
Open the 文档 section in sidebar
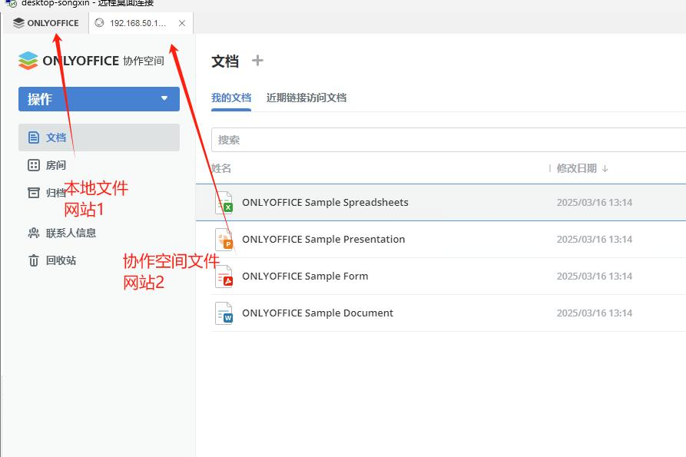tap(99, 137)
